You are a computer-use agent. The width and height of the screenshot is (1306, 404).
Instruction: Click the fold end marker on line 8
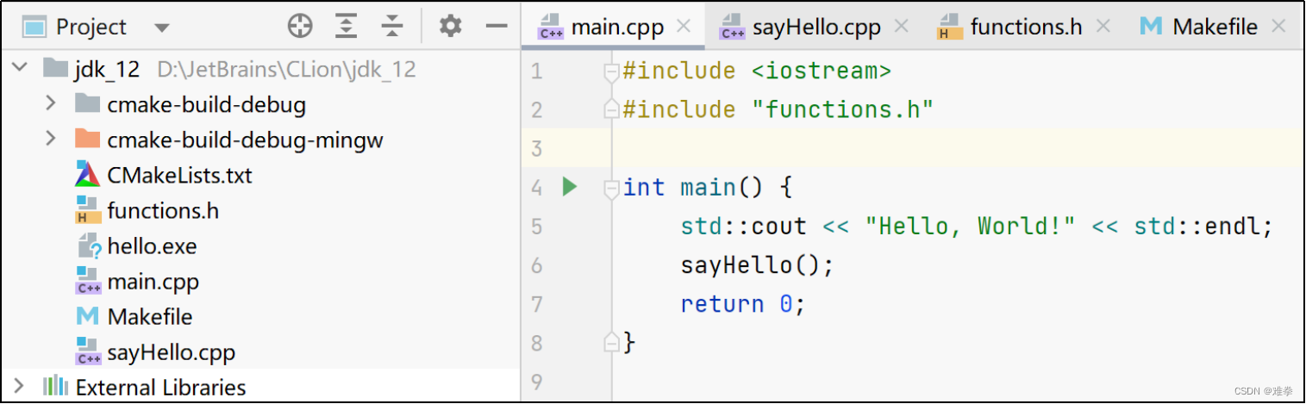coord(611,343)
